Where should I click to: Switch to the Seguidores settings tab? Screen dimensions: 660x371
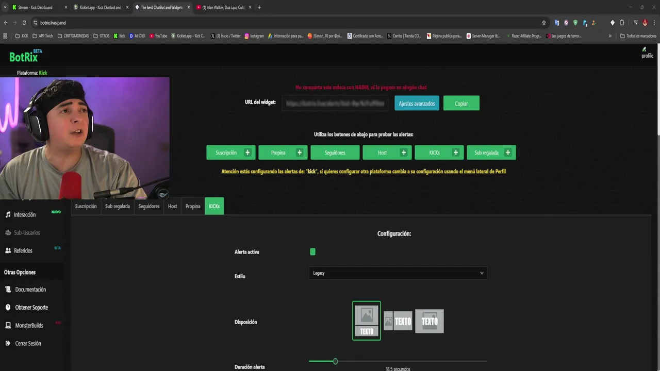click(149, 206)
